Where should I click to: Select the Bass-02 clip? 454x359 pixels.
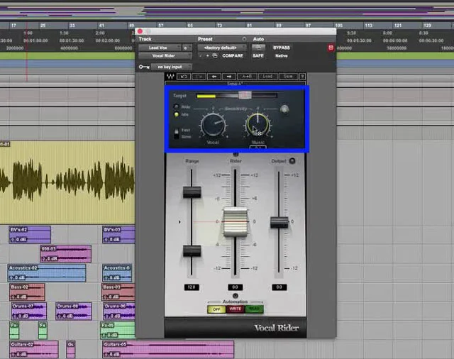click(x=27, y=292)
